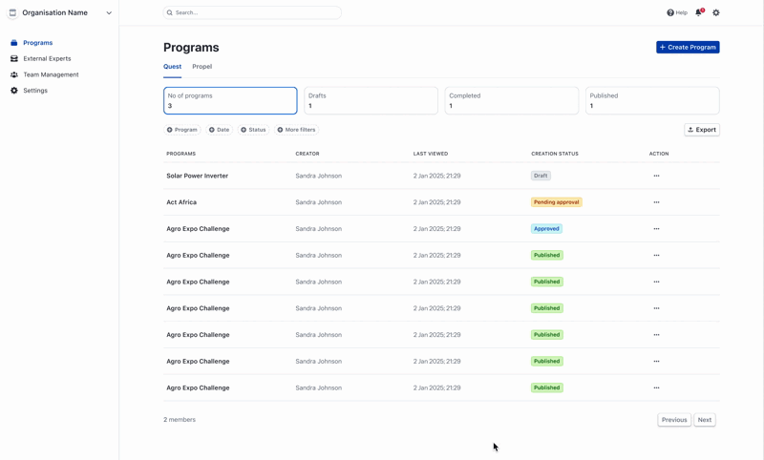Open settings gear icon in top bar
Viewport: 764px width, 460px height.
[x=716, y=12]
